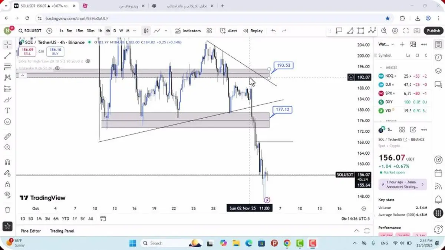Viewport: 445px width, 250px height.
Task: Hide the SRv2 indicator with eye icon
Action: [x=88, y=61]
